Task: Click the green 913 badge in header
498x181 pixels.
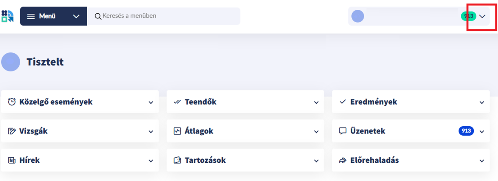Action: (468, 16)
